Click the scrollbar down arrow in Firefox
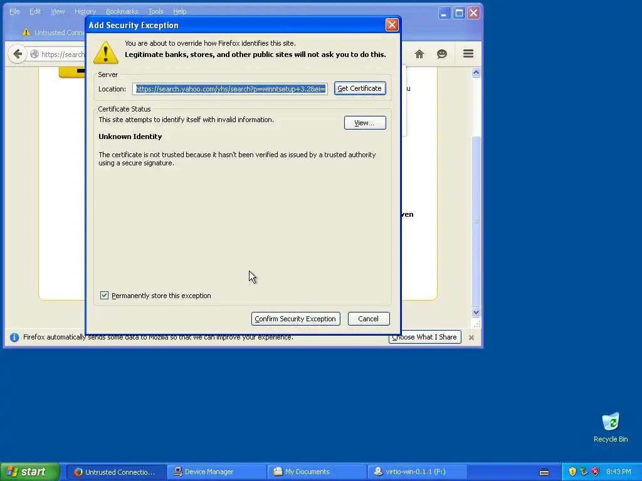 (476, 313)
